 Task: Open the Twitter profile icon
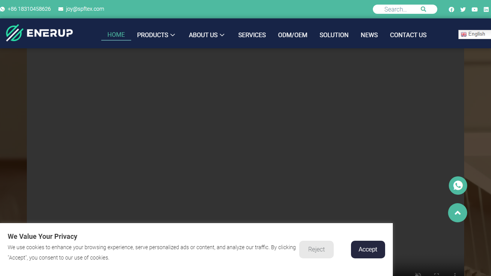coord(463,10)
